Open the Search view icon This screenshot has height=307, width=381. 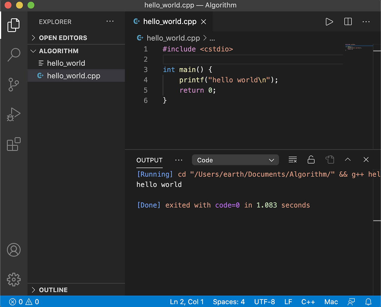tap(14, 55)
